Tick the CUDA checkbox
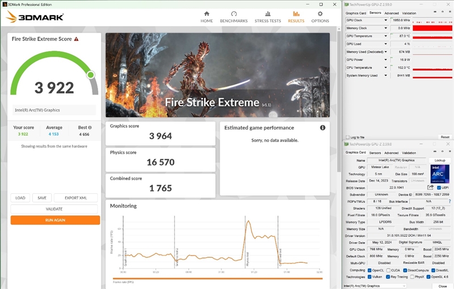 coord(388,270)
